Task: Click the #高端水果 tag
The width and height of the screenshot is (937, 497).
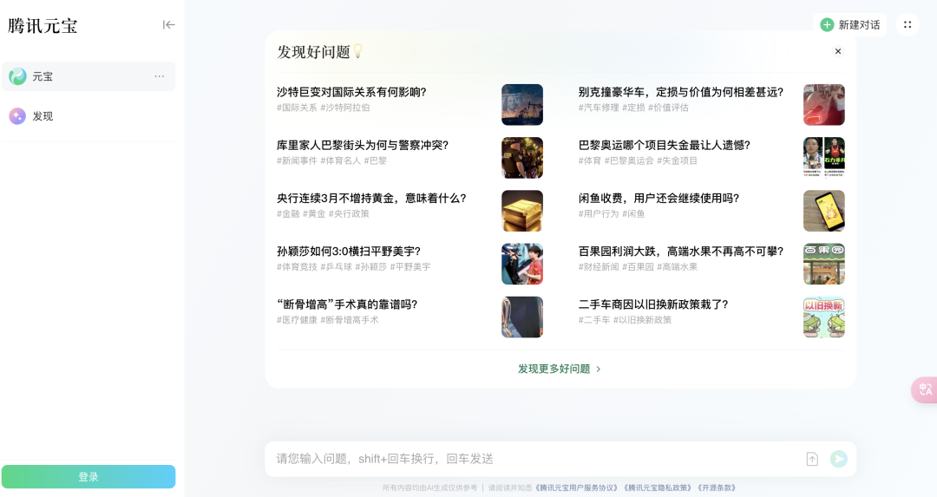Action: click(678, 267)
